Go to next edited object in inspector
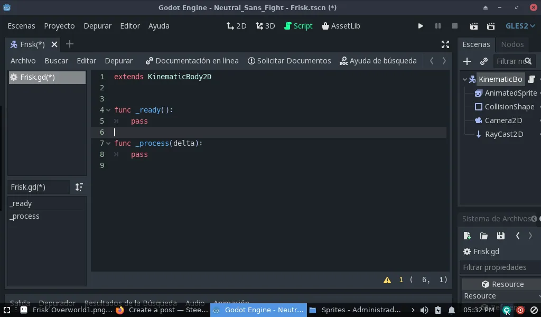Viewport: 541px width, 317px height. click(x=530, y=236)
